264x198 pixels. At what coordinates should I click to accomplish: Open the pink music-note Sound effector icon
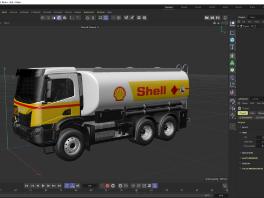coord(232,92)
